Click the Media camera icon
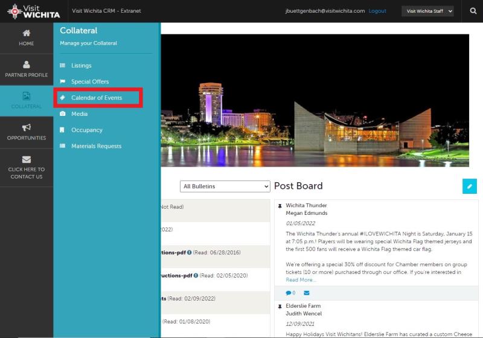Screen dimensions: 483x338 (63, 113)
